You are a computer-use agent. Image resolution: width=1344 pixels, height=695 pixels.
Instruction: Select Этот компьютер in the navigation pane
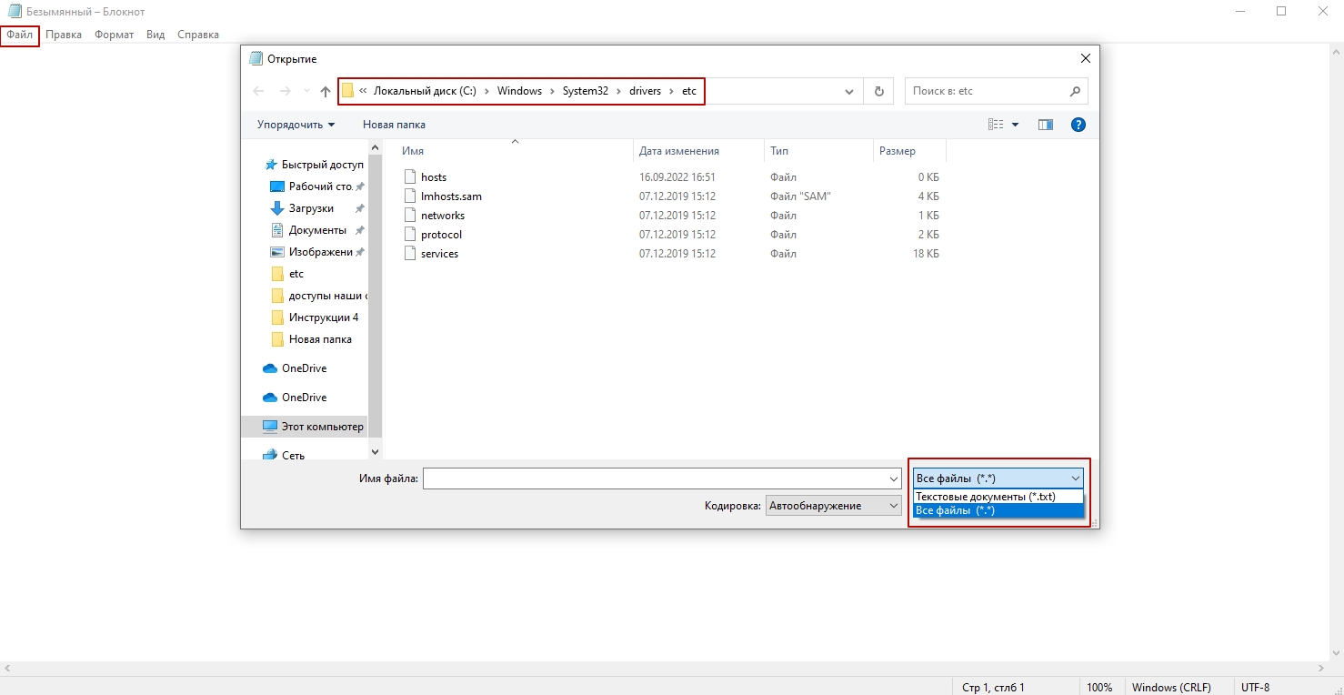tap(322, 427)
